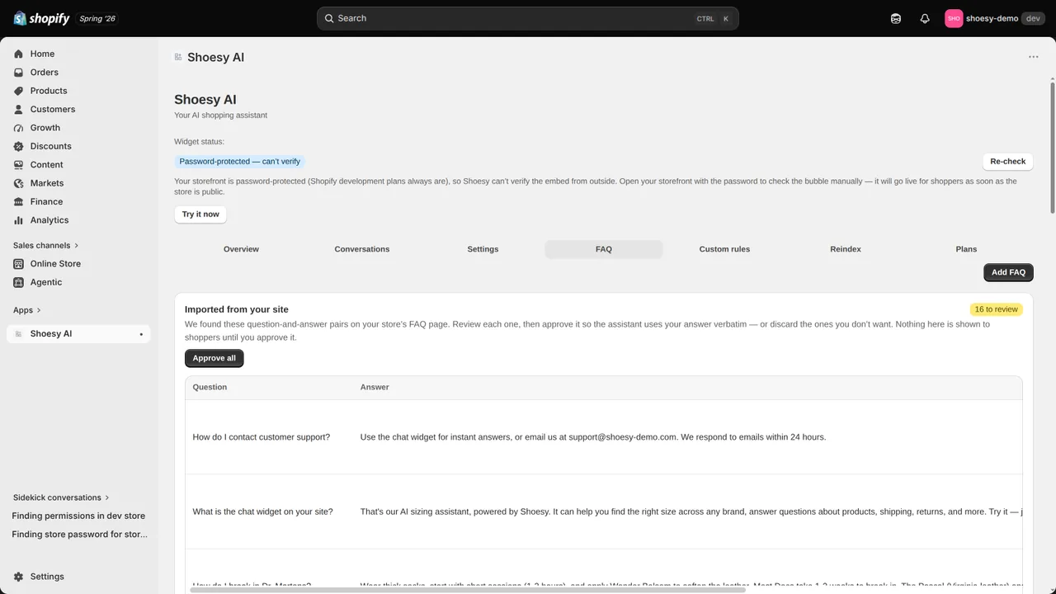Click the Re-check button
The width and height of the screenshot is (1056, 594).
click(x=1008, y=162)
